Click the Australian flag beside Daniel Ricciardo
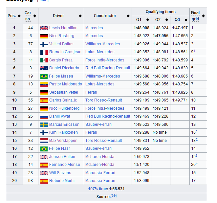The image size is (217, 203). tap(44, 68)
